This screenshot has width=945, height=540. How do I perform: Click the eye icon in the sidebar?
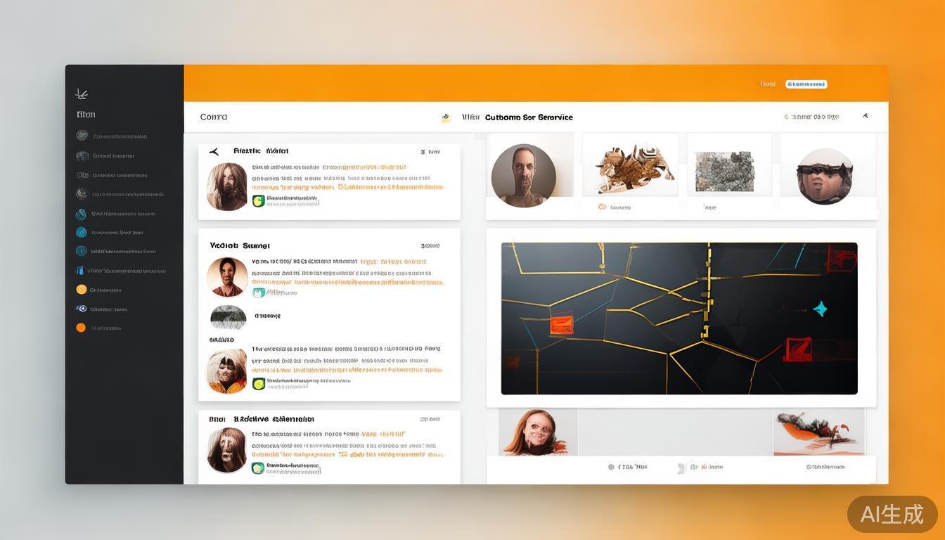click(81, 309)
